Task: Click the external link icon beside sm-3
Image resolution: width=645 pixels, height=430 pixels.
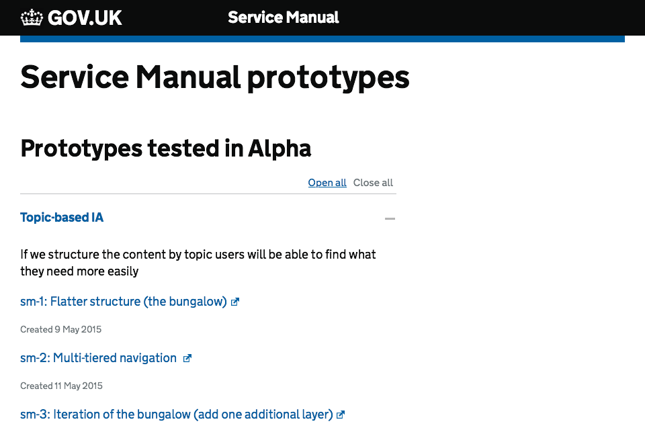Action: tap(340, 414)
